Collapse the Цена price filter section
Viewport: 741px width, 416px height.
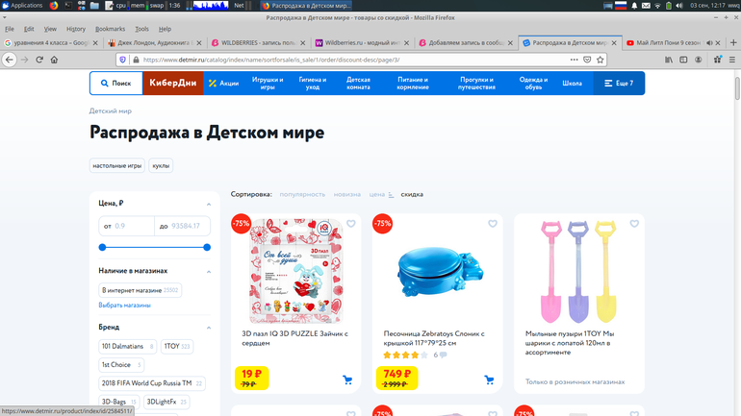click(x=209, y=204)
